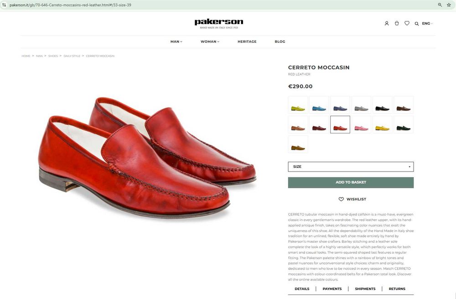The height and width of the screenshot is (299, 456).
Task: Add to wishlist below the basket button
Action: coord(352,199)
